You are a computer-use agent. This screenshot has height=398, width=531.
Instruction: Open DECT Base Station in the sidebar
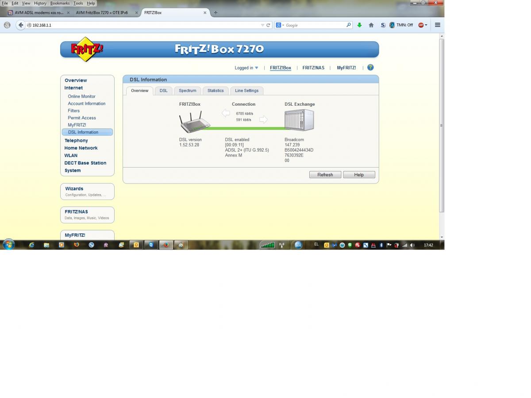point(85,163)
